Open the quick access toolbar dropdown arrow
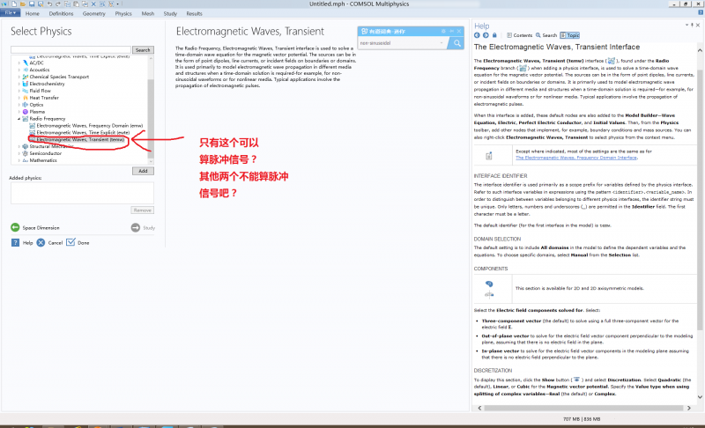 (118, 4)
